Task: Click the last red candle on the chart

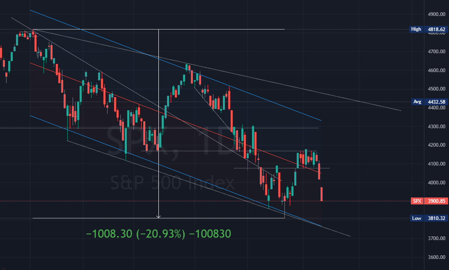Action: 322,194
